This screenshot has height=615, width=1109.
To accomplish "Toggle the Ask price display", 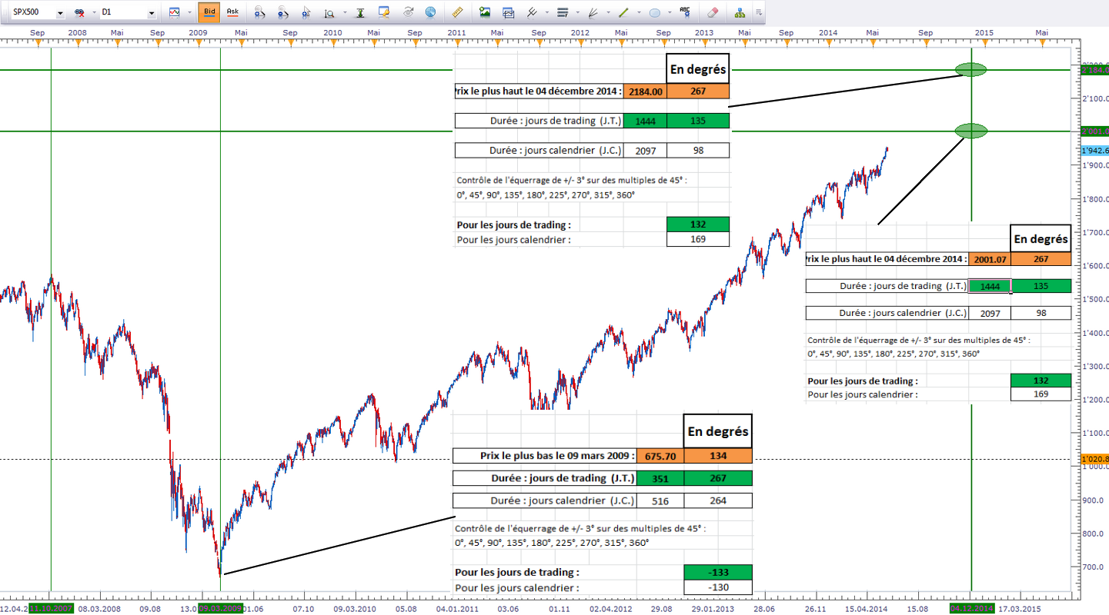I will [x=232, y=13].
